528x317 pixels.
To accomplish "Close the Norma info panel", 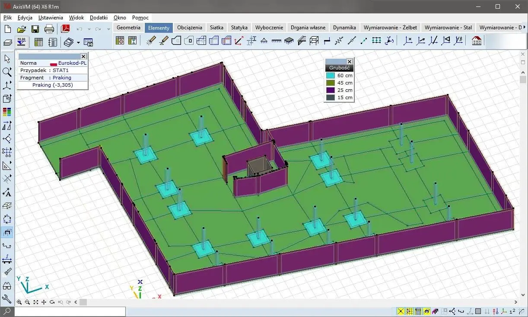I will tap(83, 56).
